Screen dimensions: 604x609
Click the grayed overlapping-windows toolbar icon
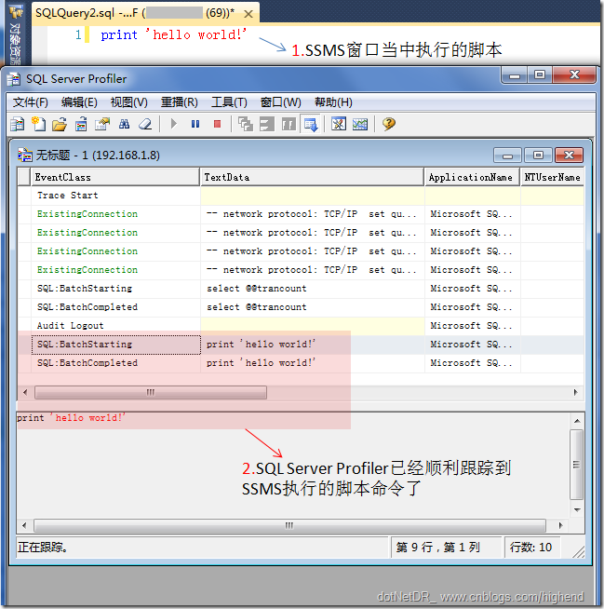[246, 124]
